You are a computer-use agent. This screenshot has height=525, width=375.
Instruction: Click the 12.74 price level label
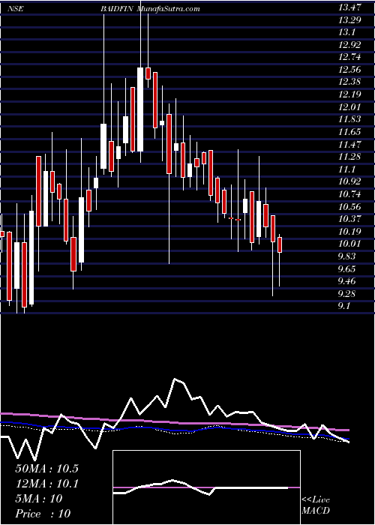coord(349,57)
